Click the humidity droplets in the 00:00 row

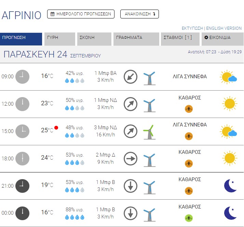(74, 217)
